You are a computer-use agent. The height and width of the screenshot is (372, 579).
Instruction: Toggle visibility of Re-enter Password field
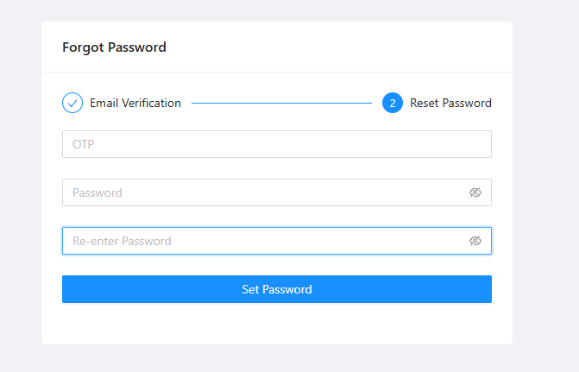475,241
